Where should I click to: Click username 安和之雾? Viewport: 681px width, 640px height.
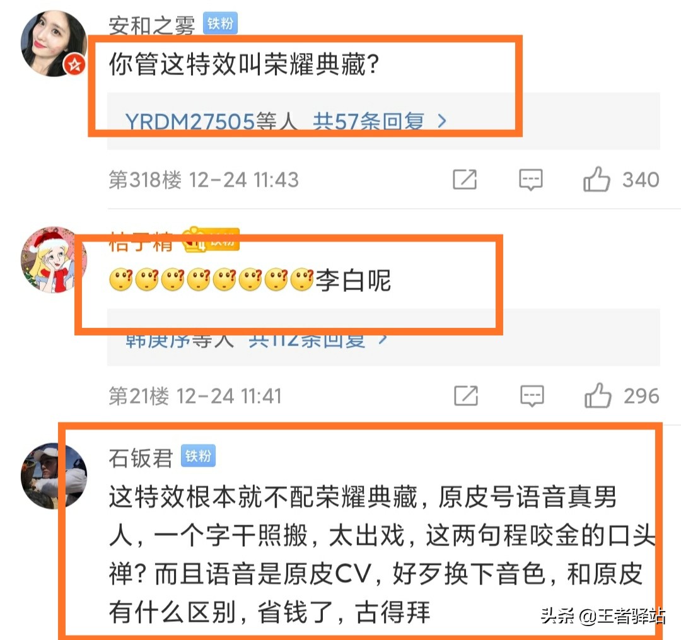point(152,25)
